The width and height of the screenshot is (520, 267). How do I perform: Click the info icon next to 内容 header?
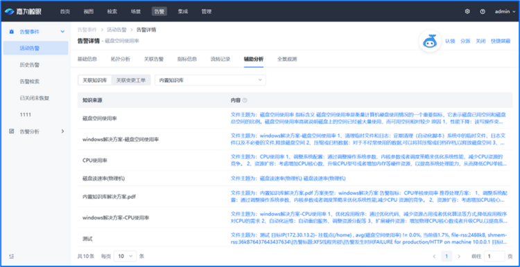(x=245, y=100)
